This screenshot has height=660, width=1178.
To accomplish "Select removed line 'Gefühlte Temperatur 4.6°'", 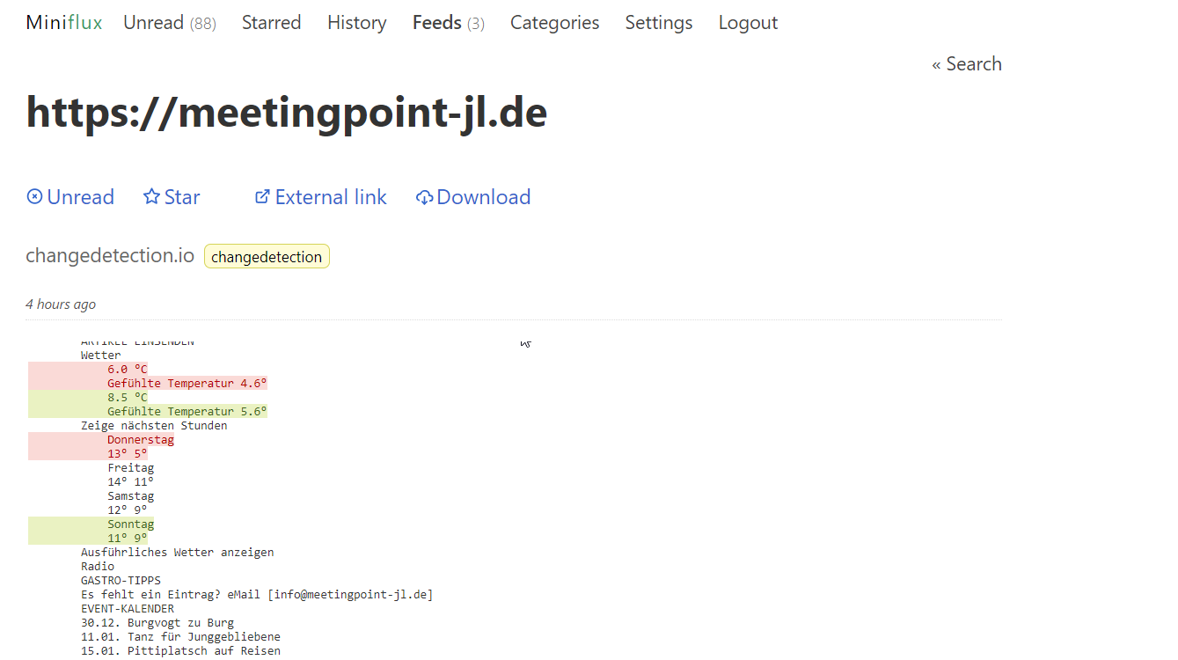I will point(187,384).
